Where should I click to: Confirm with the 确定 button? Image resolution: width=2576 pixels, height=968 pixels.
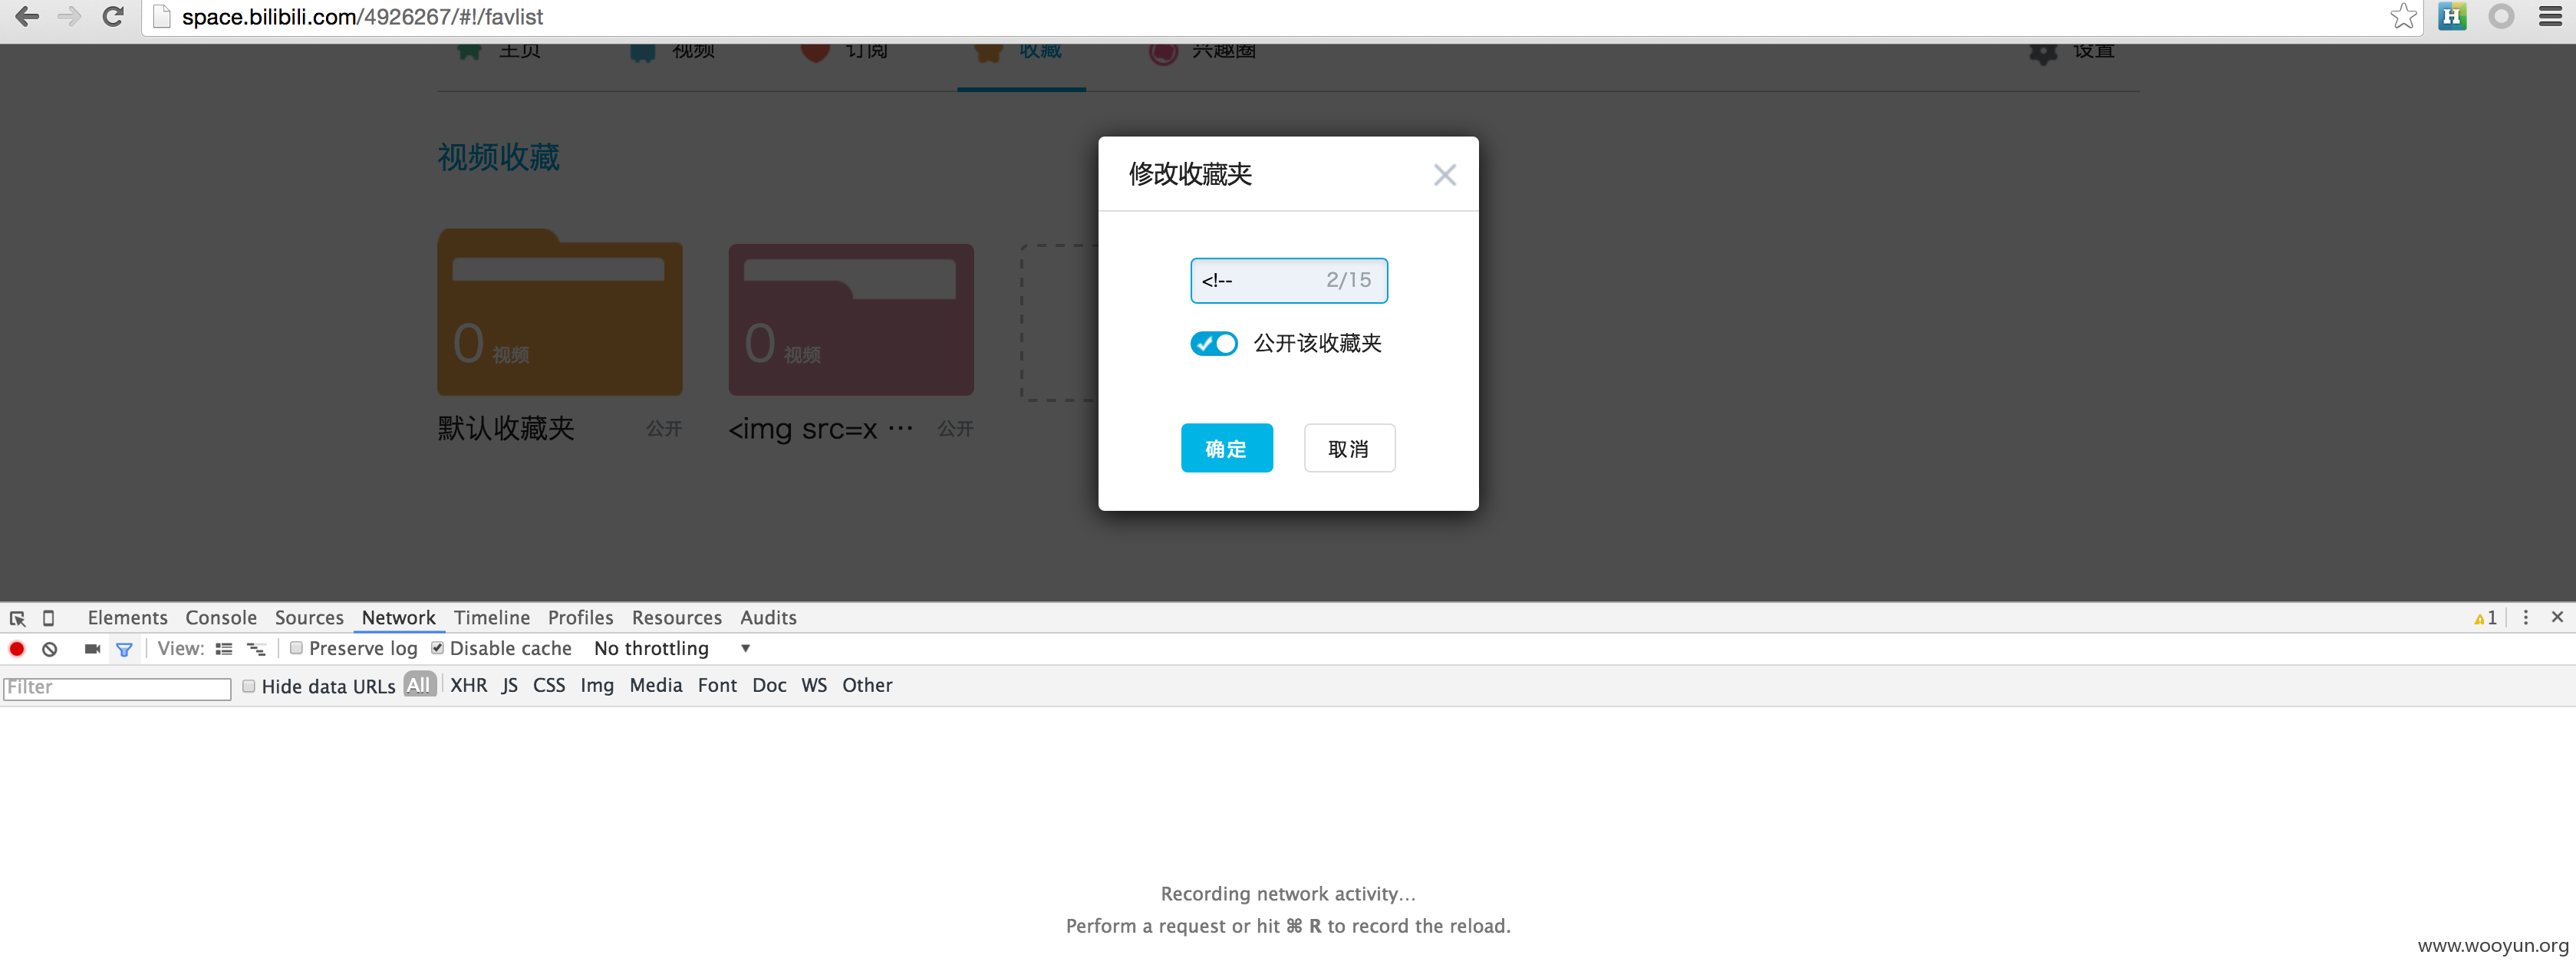(1226, 448)
